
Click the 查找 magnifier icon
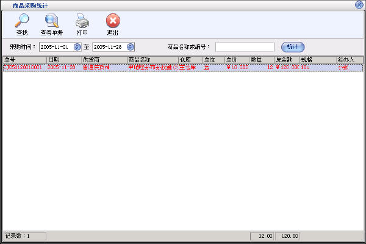pos(22,21)
